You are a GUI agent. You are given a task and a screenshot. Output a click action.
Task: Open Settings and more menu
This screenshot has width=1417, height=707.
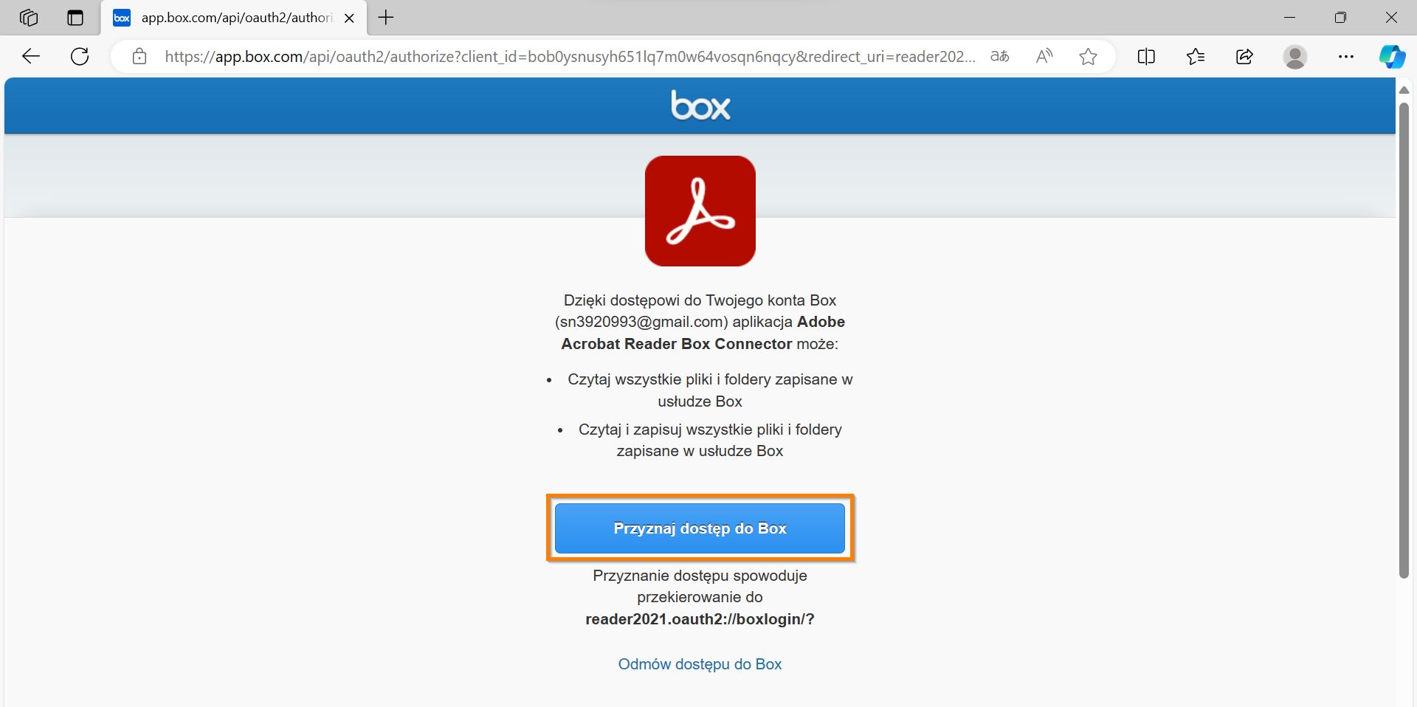pos(1346,56)
